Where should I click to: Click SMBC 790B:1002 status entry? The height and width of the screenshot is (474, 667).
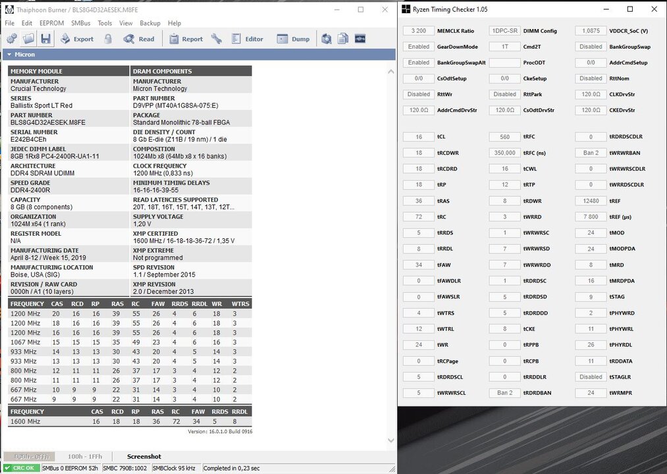[124, 468]
